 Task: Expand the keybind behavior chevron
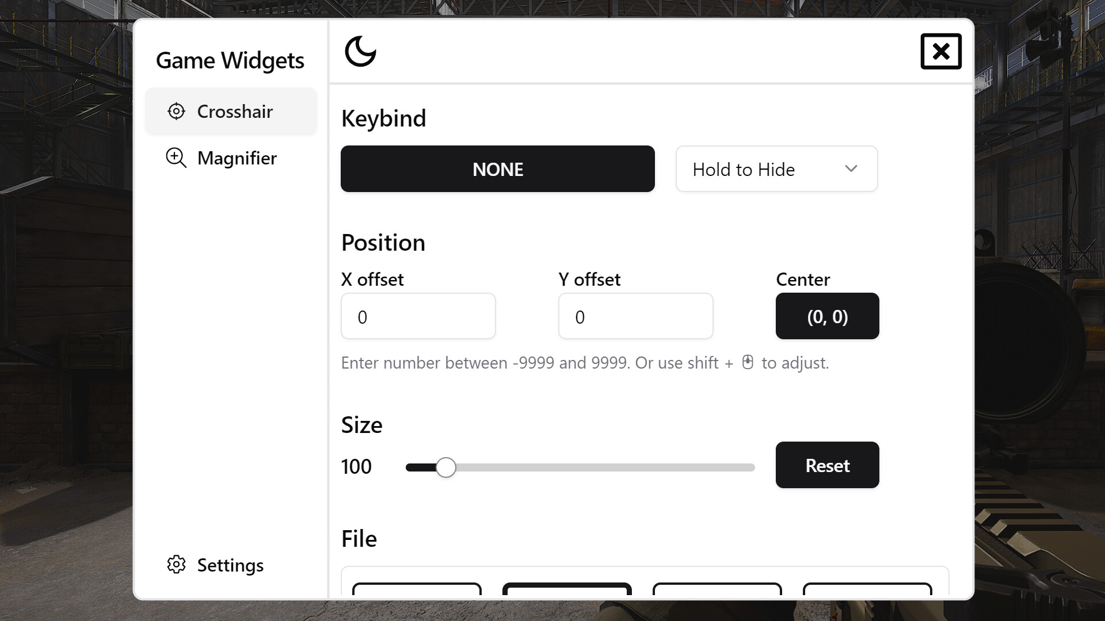point(852,168)
